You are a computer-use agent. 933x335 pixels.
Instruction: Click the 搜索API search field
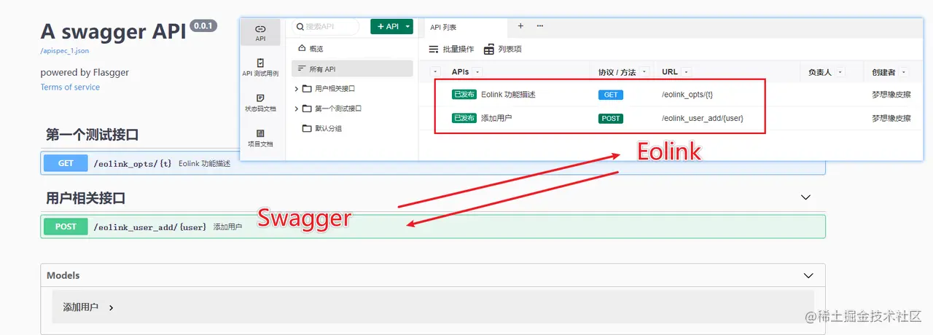tap(326, 26)
